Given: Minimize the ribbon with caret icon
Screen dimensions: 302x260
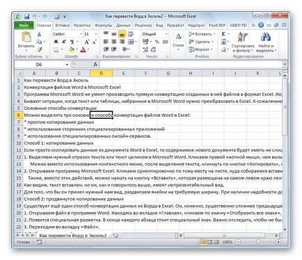Looking at the screenshot, I should tap(253, 25).
